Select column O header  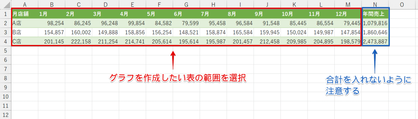pos(402,4)
